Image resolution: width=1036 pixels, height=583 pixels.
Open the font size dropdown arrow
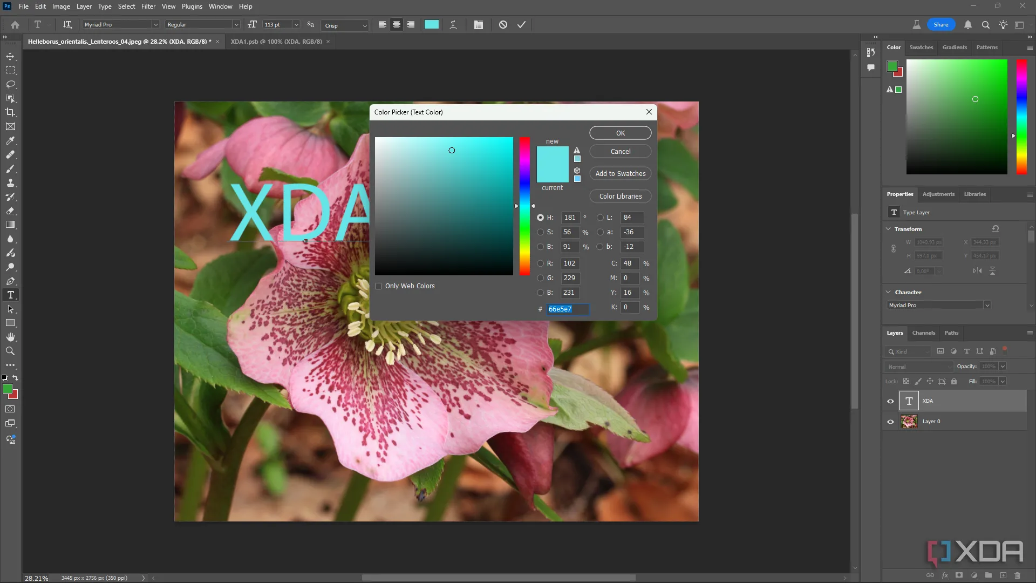tap(296, 25)
